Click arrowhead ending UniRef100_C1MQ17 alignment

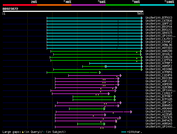[109, 94]
